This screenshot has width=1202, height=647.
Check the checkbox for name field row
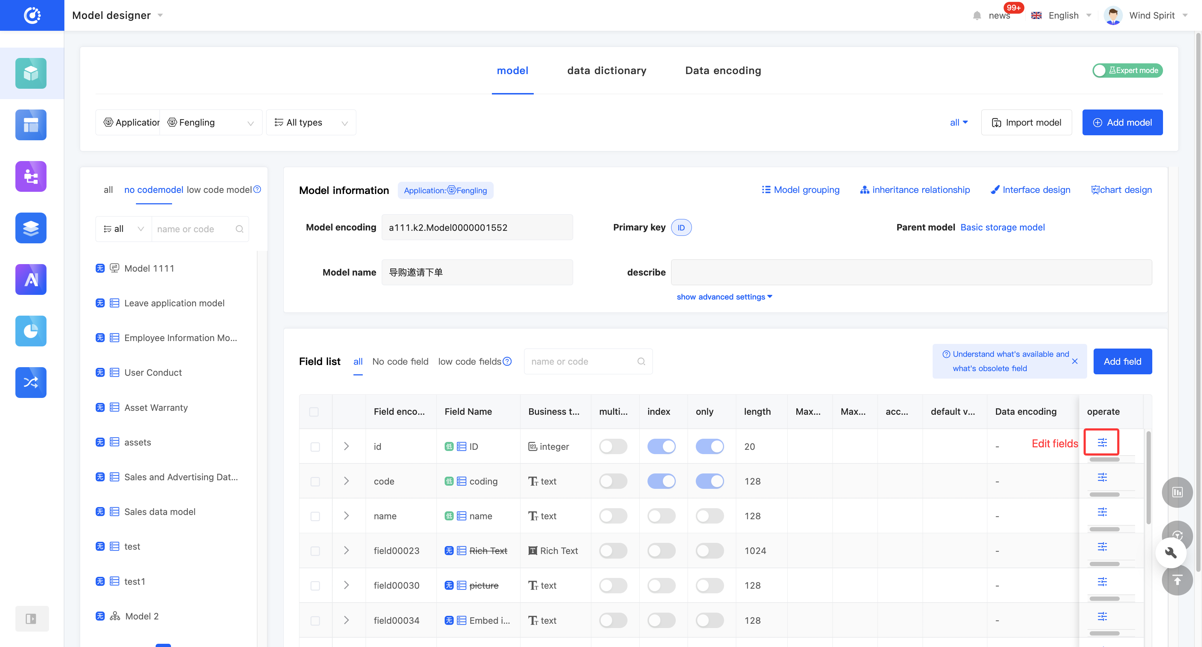[315, 516]
